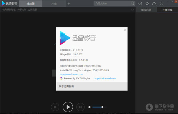Click the next track button

click(80, 107)
